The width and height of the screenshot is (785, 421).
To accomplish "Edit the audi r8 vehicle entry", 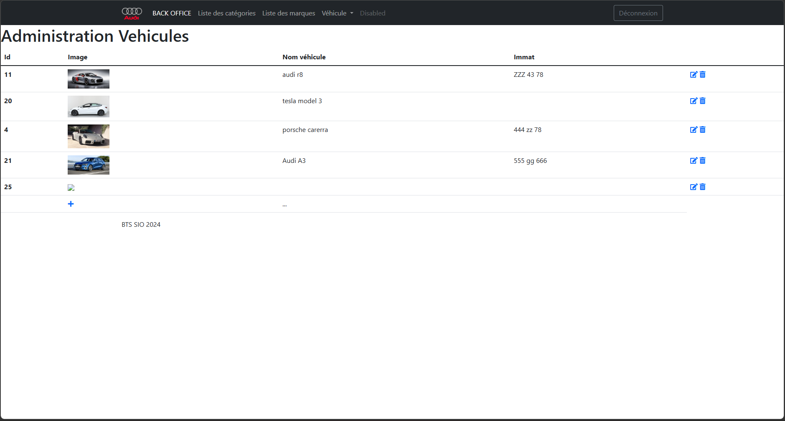I will click(694, 74).
